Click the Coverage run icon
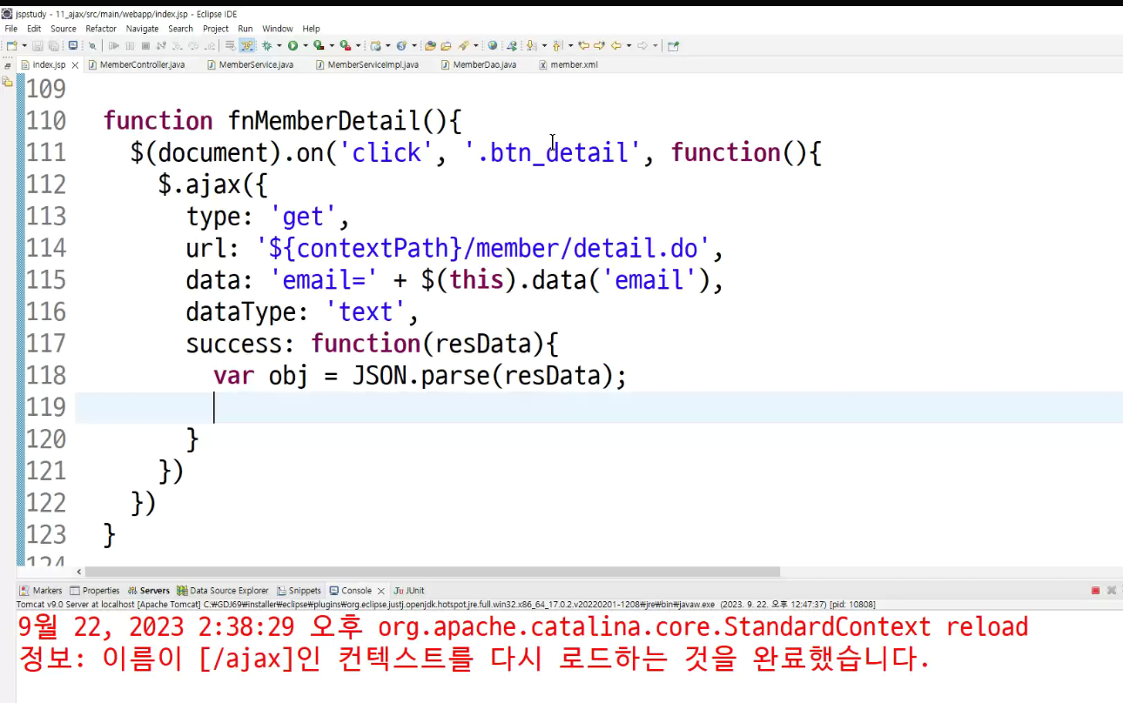1123x703 pixels. click(319, 45)
